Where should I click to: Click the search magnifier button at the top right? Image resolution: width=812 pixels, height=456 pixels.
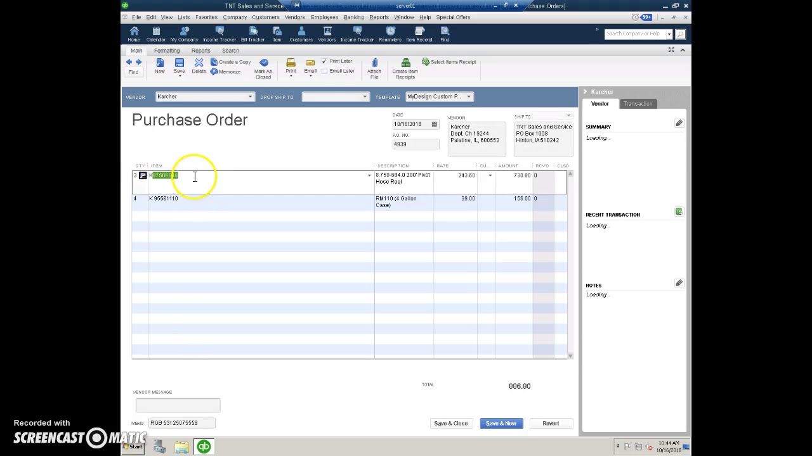click(x=680, y=34)
